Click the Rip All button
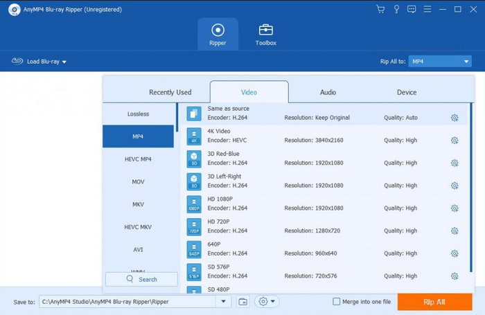 click(x=434, y=302)
